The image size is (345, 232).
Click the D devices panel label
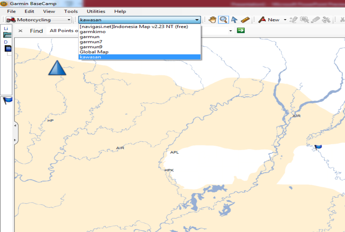tap(6, 42)
